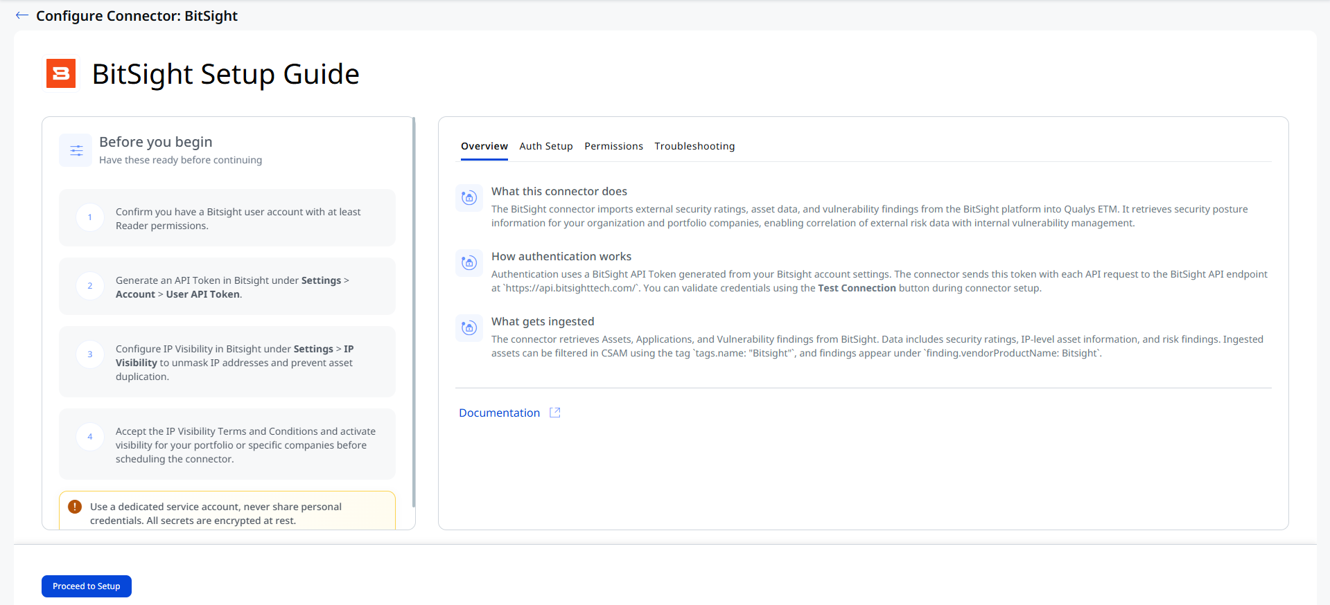Click the Before you begin heading
The height and width of the screenshot is (605, 1330).
[x=156, y=142]
